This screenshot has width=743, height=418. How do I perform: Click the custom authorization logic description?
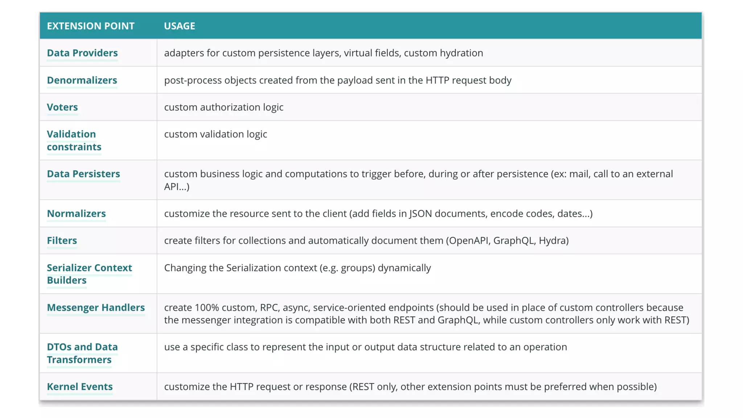224,107
